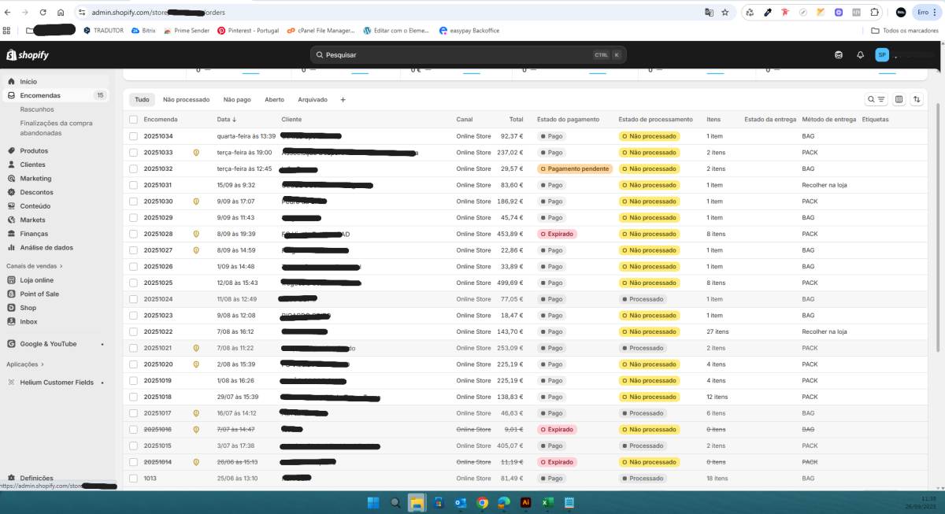Open the Todos os marcadores bookmarks folder
The width and height of the screenshot is (945, 514).
click(x=905, y=31)
